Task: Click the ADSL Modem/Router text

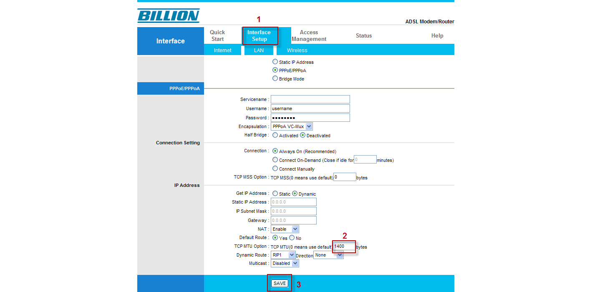Action: click(x=430, y=22)
